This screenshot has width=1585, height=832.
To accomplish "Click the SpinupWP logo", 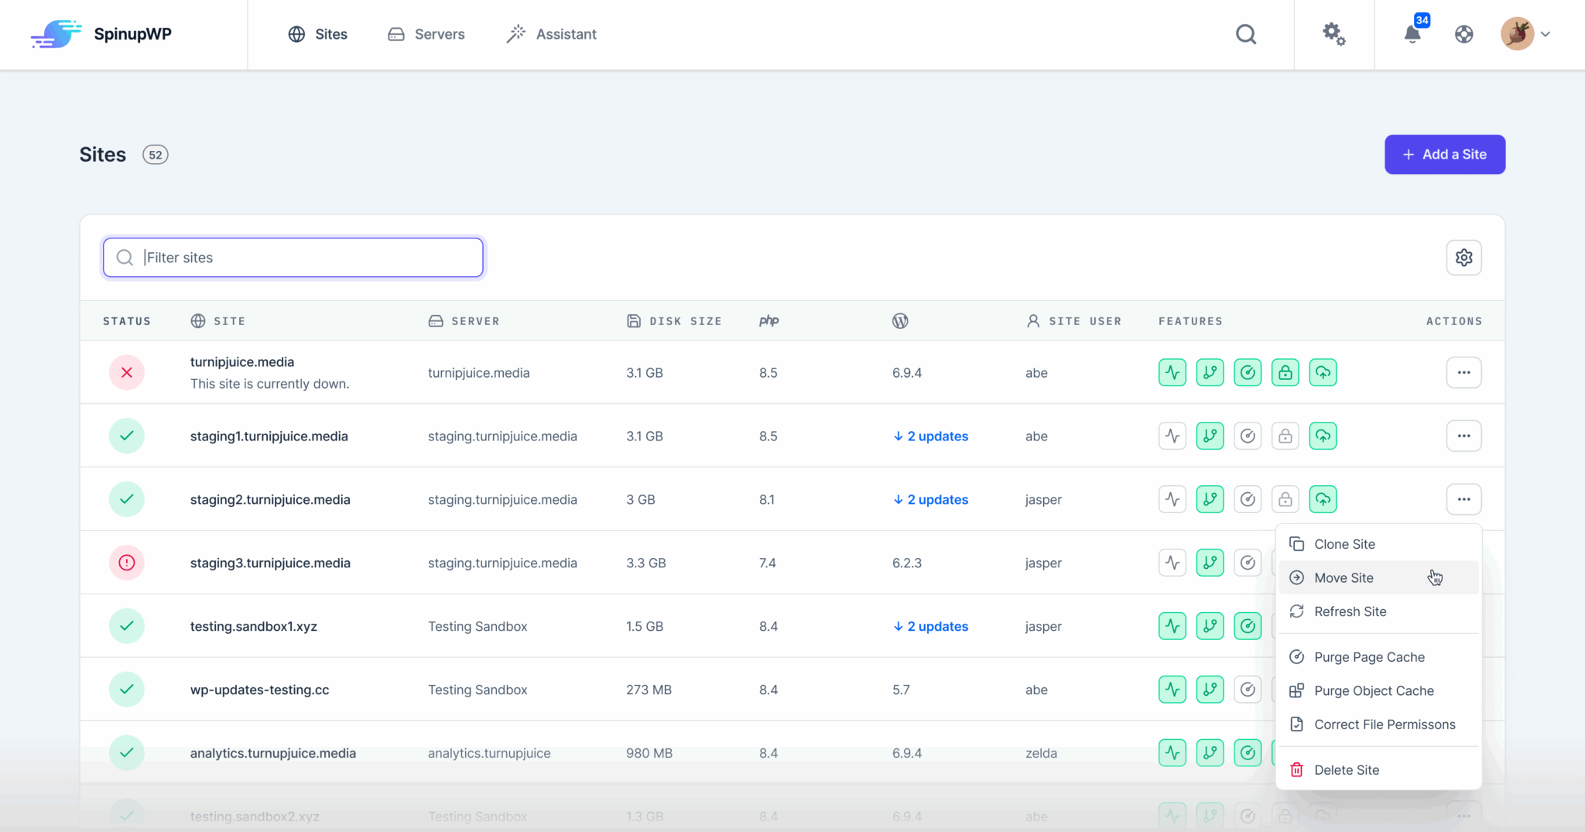I will [101, 34].
